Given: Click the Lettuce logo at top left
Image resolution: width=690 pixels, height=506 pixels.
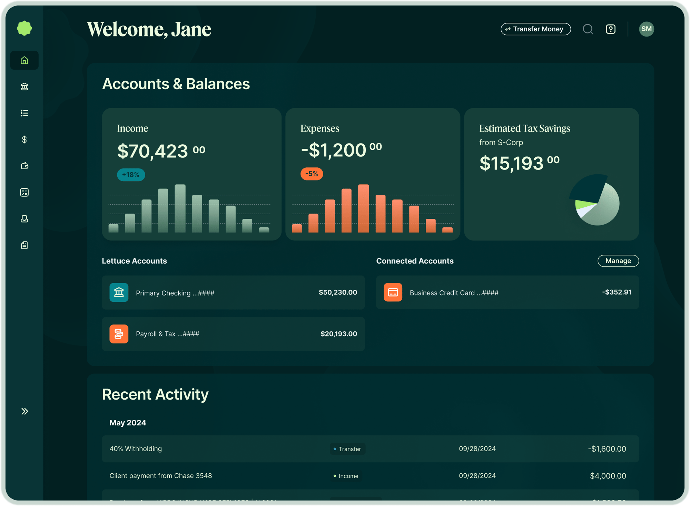Looking at the screenshot, I should coord(24,28).
